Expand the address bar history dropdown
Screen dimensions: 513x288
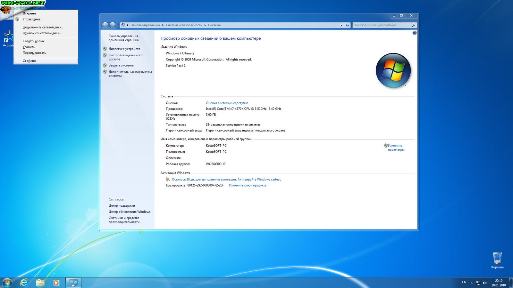click(x=341, y=25)
